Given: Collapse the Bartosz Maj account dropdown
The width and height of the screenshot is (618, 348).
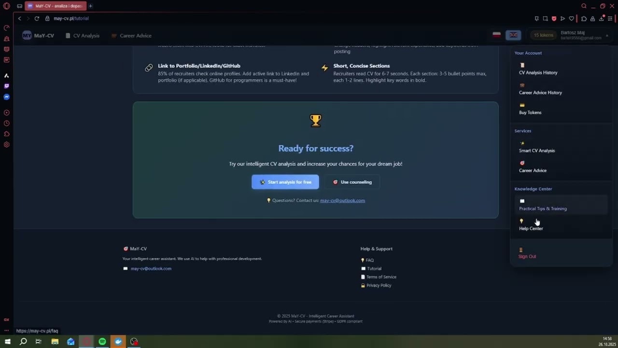Looking at the screenshot, I should tap(607, 35).
